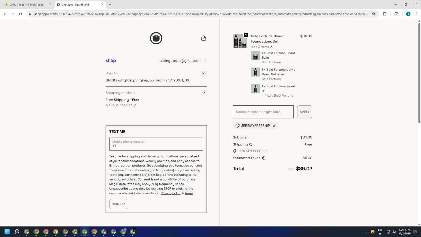Show hidden system tray icons

point(367,232)
